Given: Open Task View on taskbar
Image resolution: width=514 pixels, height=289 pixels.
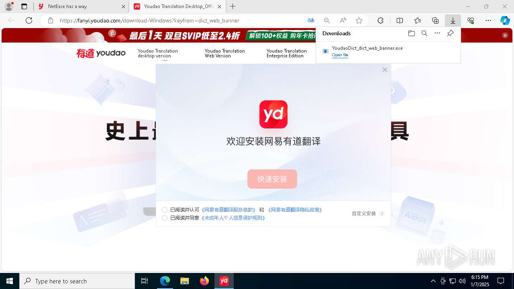Looking at the screenshot, I should (145, 281).
